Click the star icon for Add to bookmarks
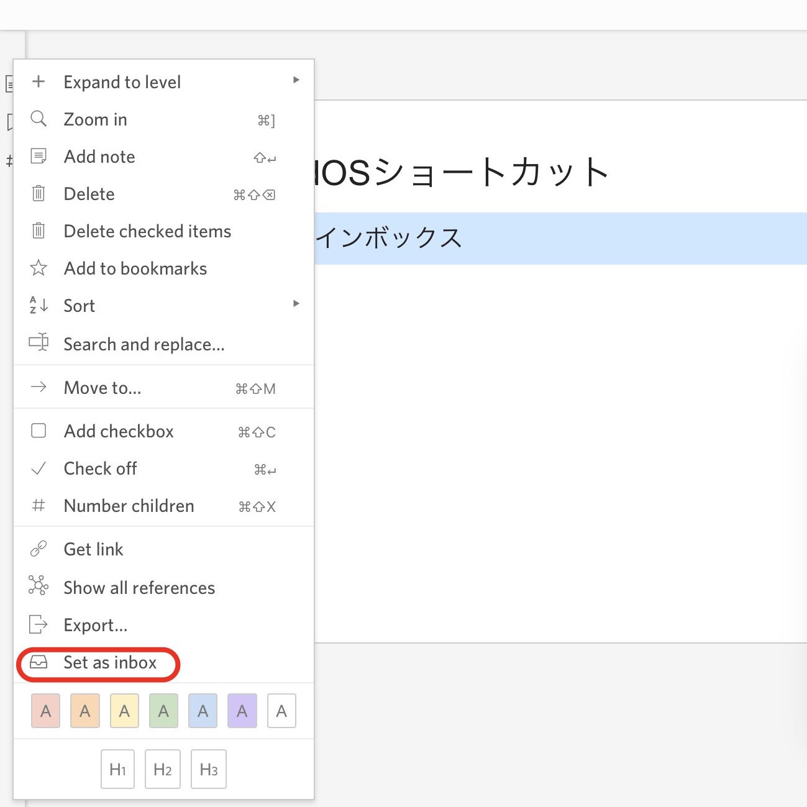807x807 pixels. pos(39,268)
